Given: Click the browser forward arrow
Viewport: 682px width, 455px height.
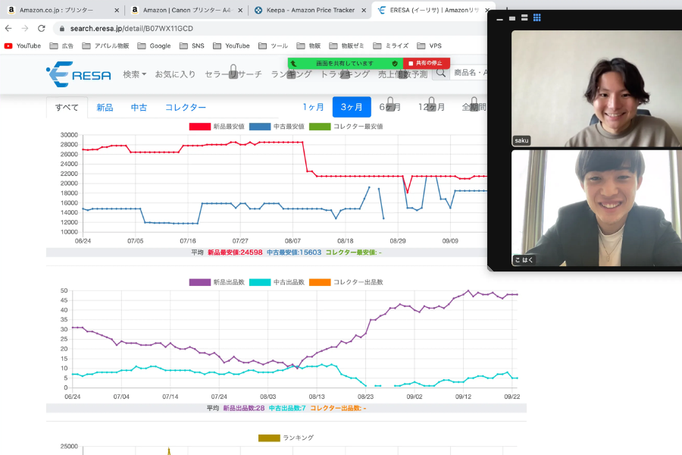Looking at the screenshot, I should (x=25, y=28).
